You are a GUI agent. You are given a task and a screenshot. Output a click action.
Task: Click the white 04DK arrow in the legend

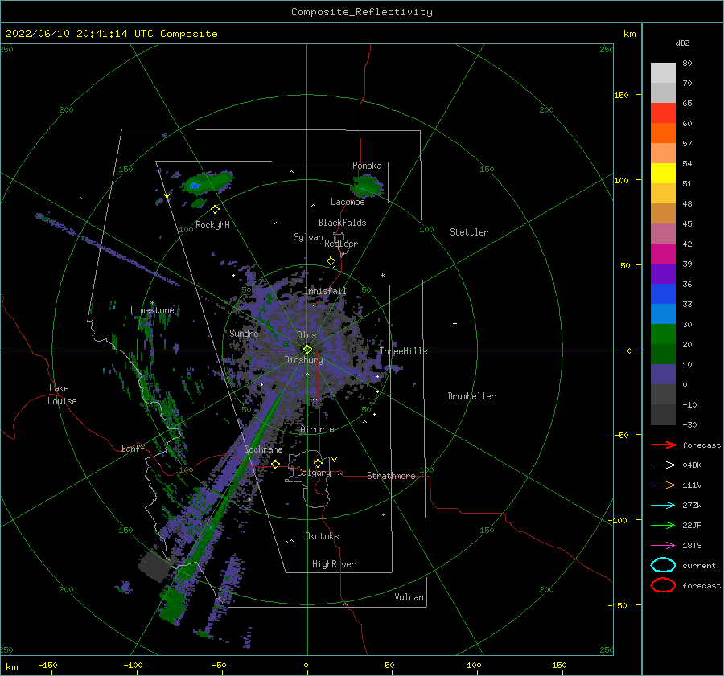coord(663,465)
